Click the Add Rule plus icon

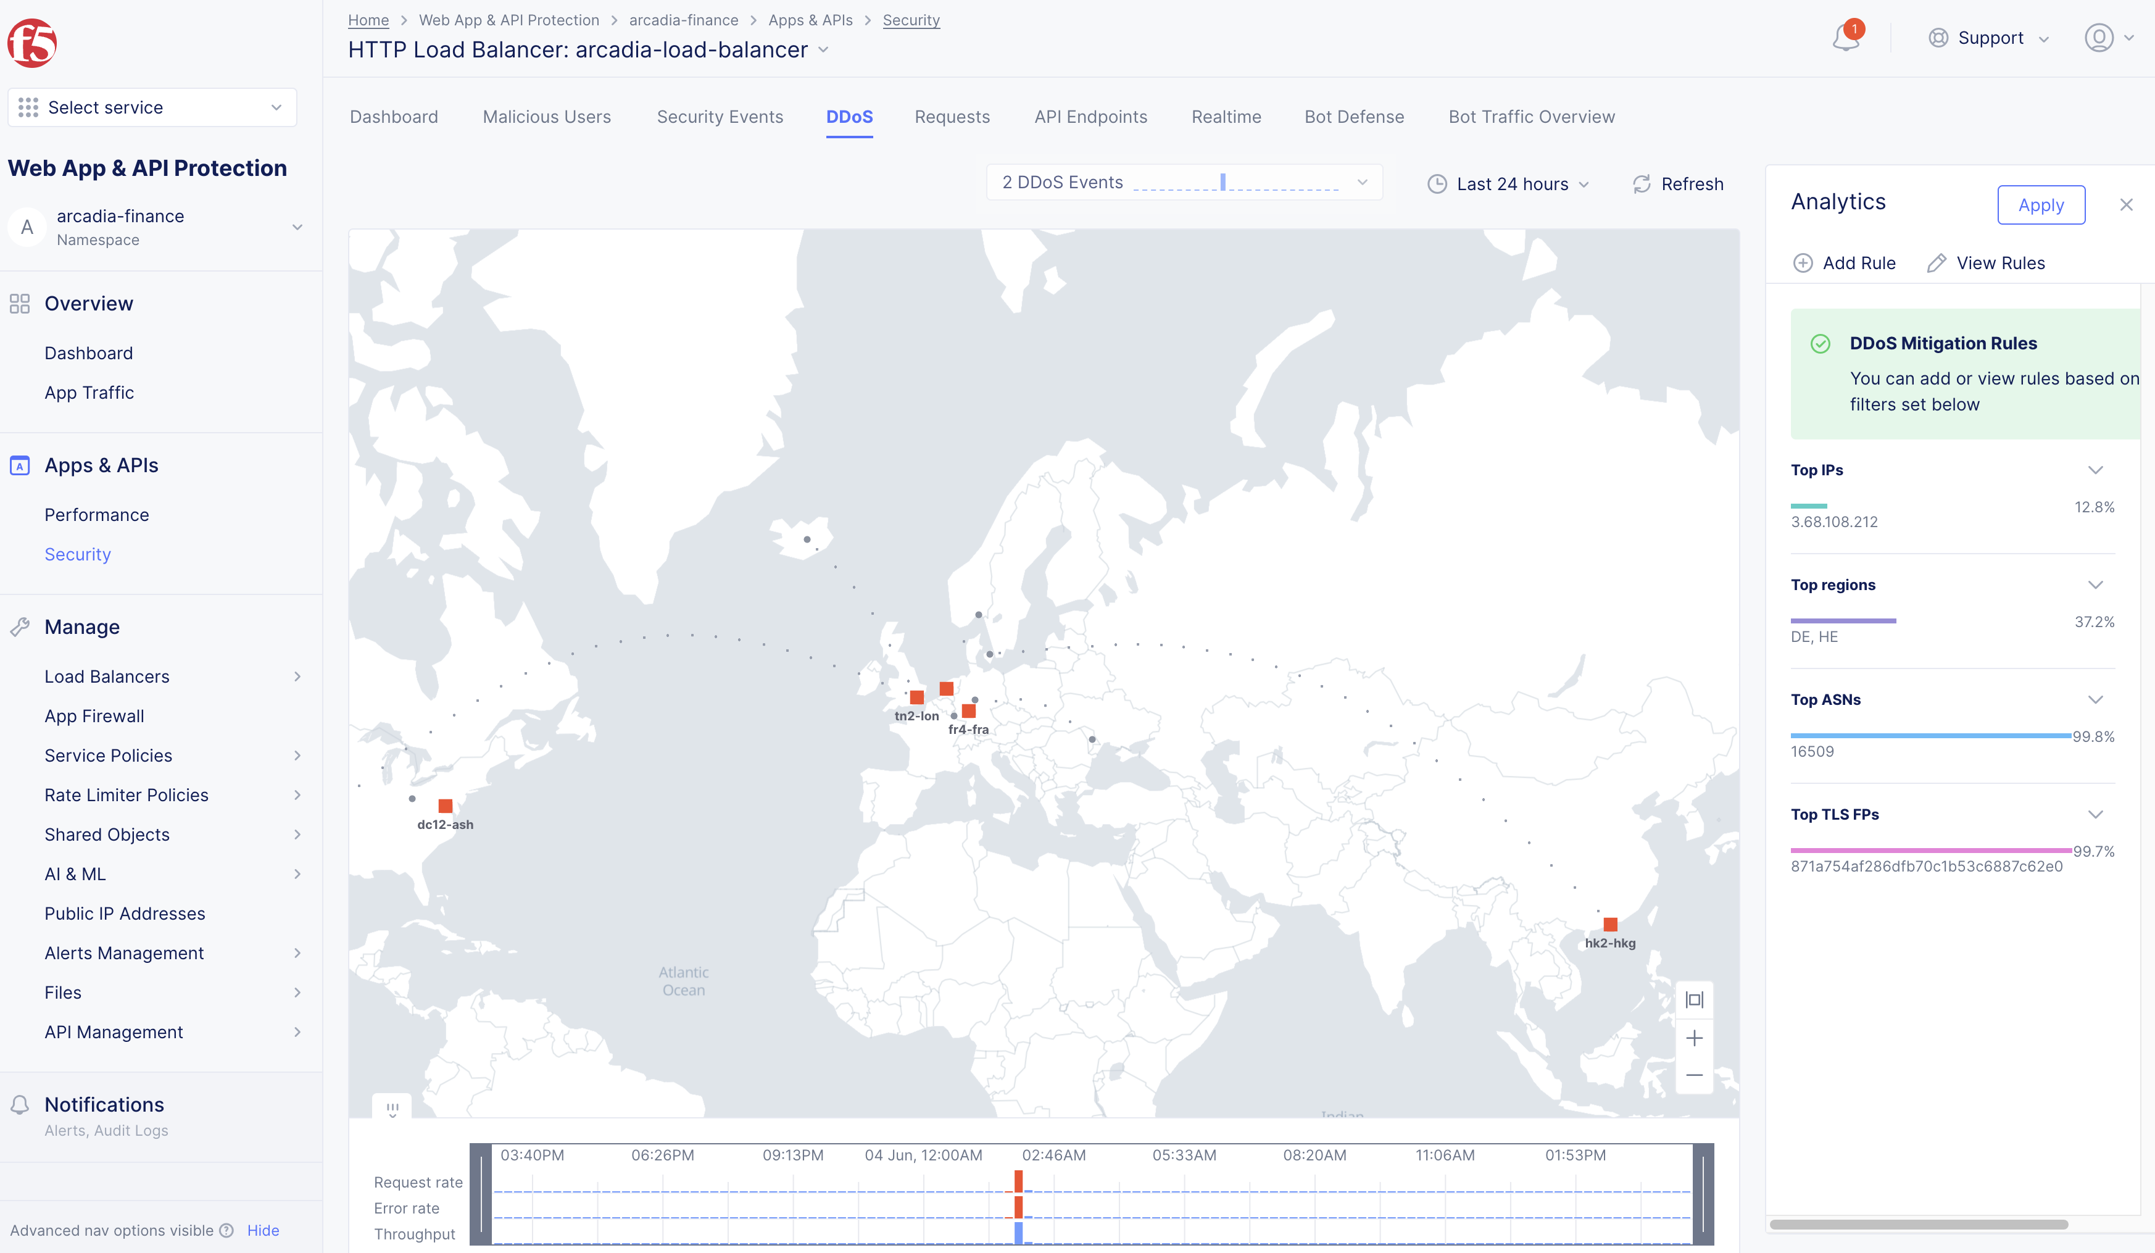coord(1803,264)
